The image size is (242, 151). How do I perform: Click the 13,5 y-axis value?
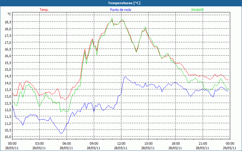(8, 90)
